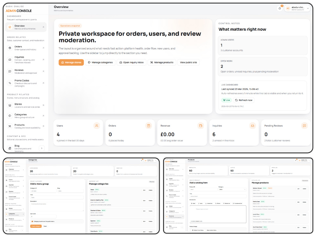
Task: Click the arrow icon beside Categories in main sidebar
Action: (43, 116)
